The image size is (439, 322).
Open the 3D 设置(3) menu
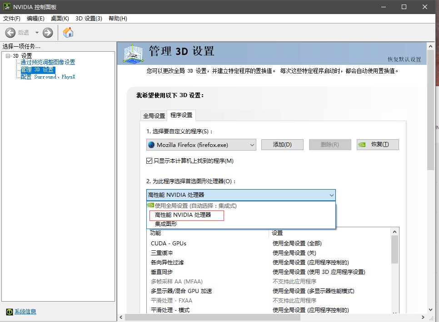(89, 19)
